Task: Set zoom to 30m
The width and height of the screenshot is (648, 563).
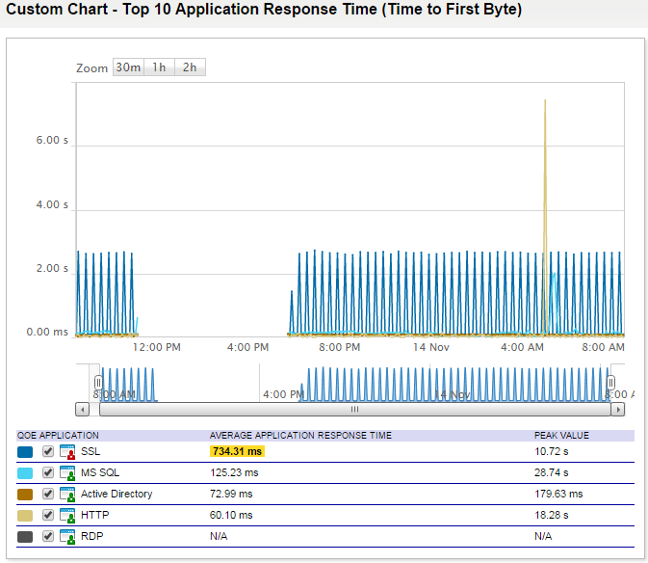Action: tap(128, 67)
